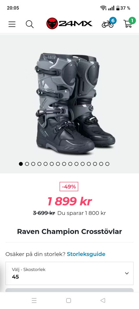Viewport: 139px width, 309px height.
Task: Tap the Android home square icon
Action: [x=68, y=300]
